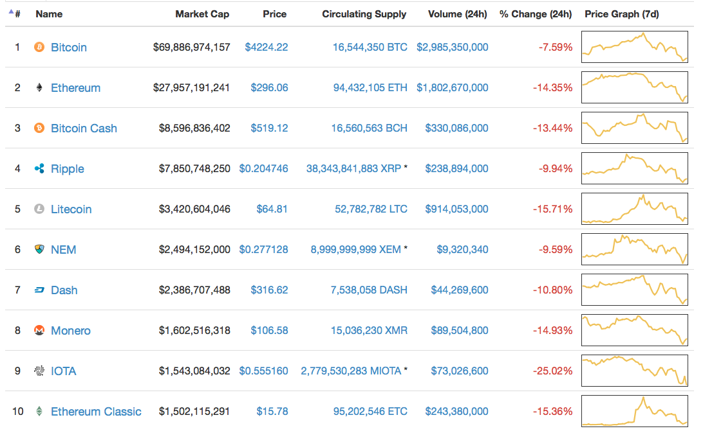Image resolution: width=703 pixels, height=431 pixels.
Task: Click the Litecoin logo icon
Action: coord(39,209)
